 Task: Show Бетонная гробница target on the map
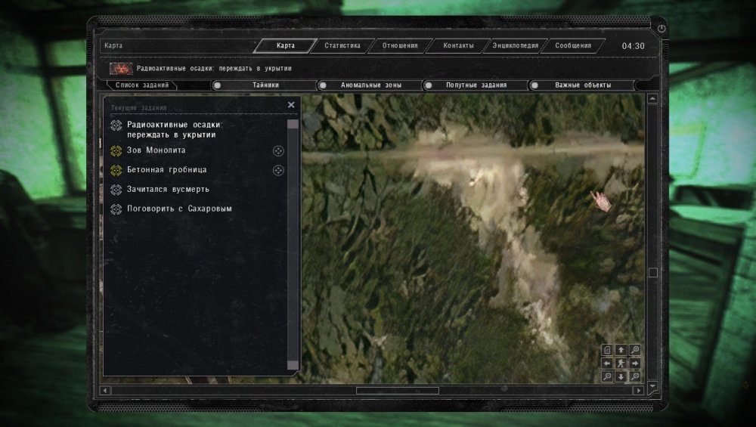click(x=278, y=170)
